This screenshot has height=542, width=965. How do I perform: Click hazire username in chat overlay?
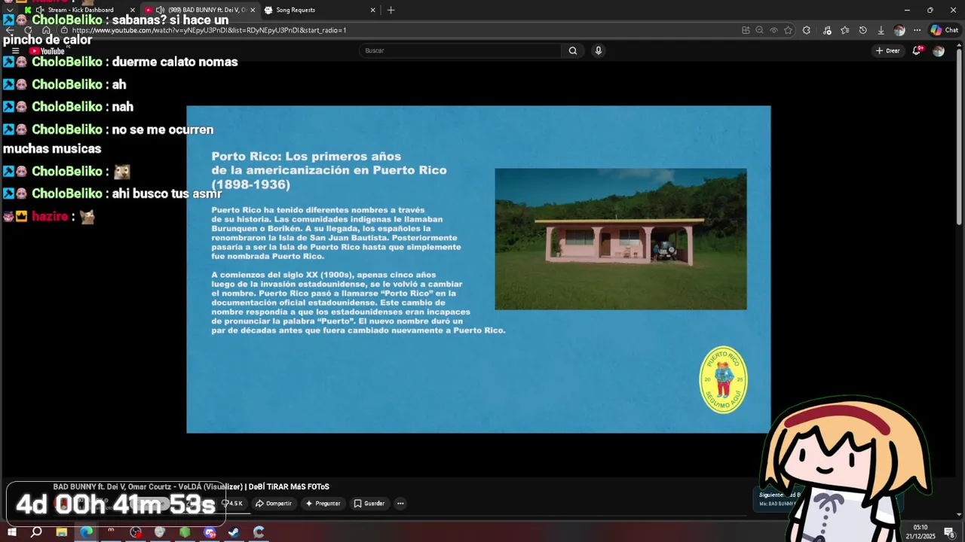tap(50, 216)
